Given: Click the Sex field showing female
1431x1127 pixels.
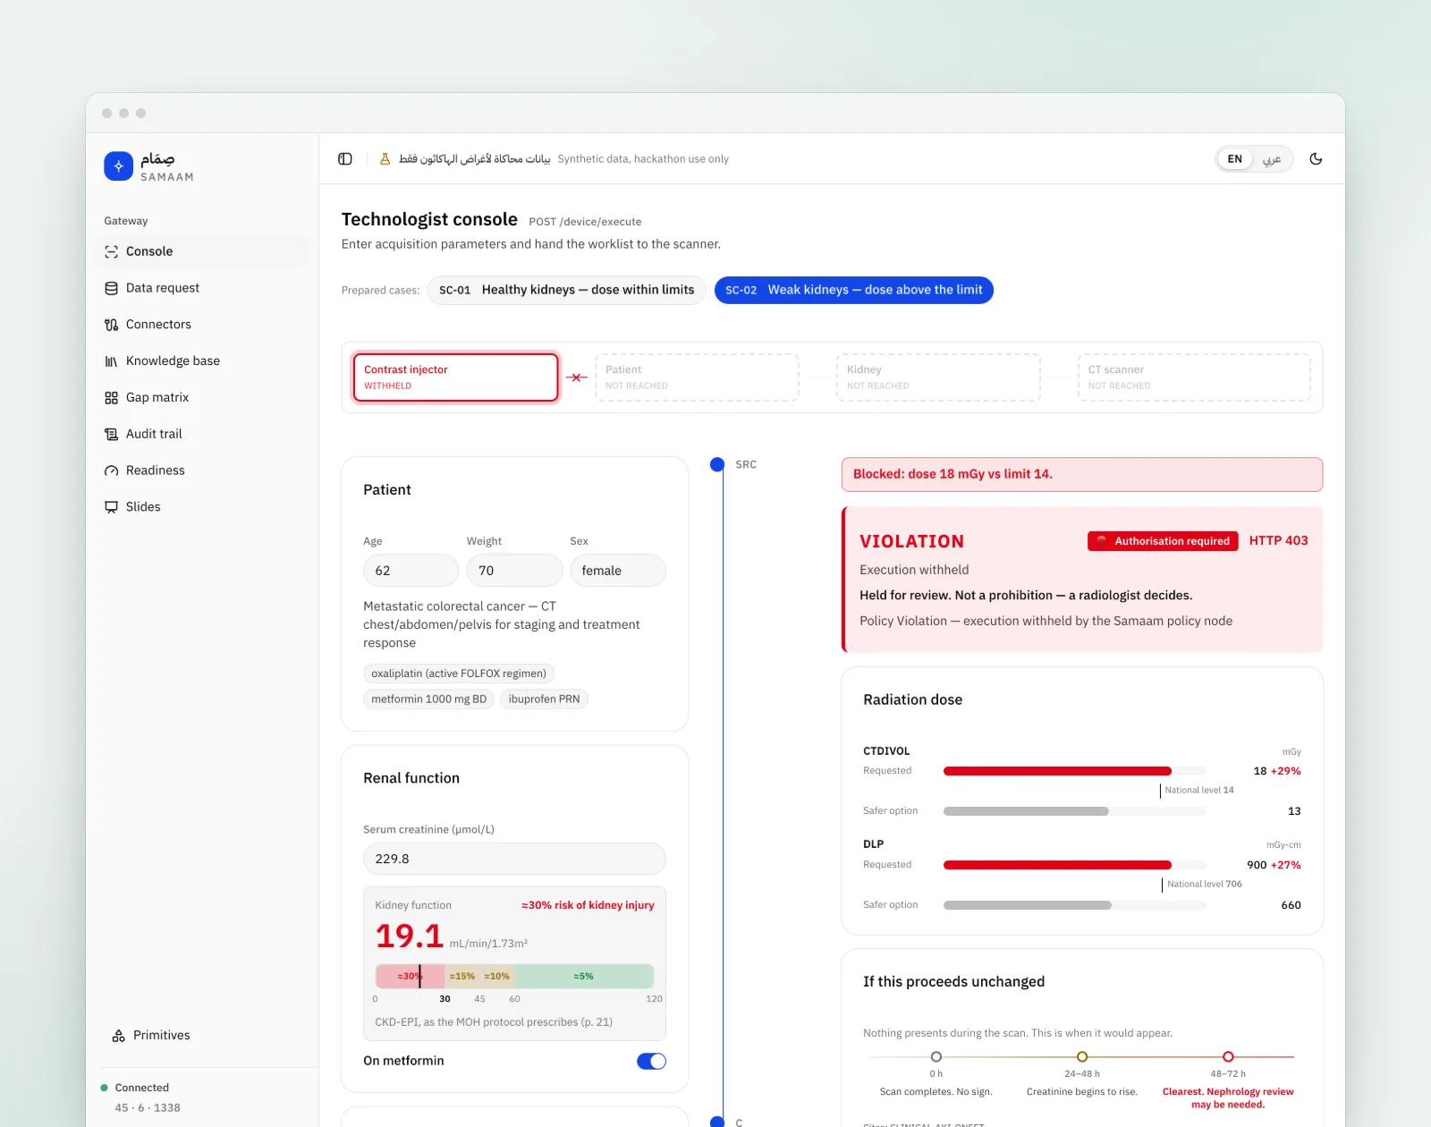Looking at the screenshot, I should (618, 571).
